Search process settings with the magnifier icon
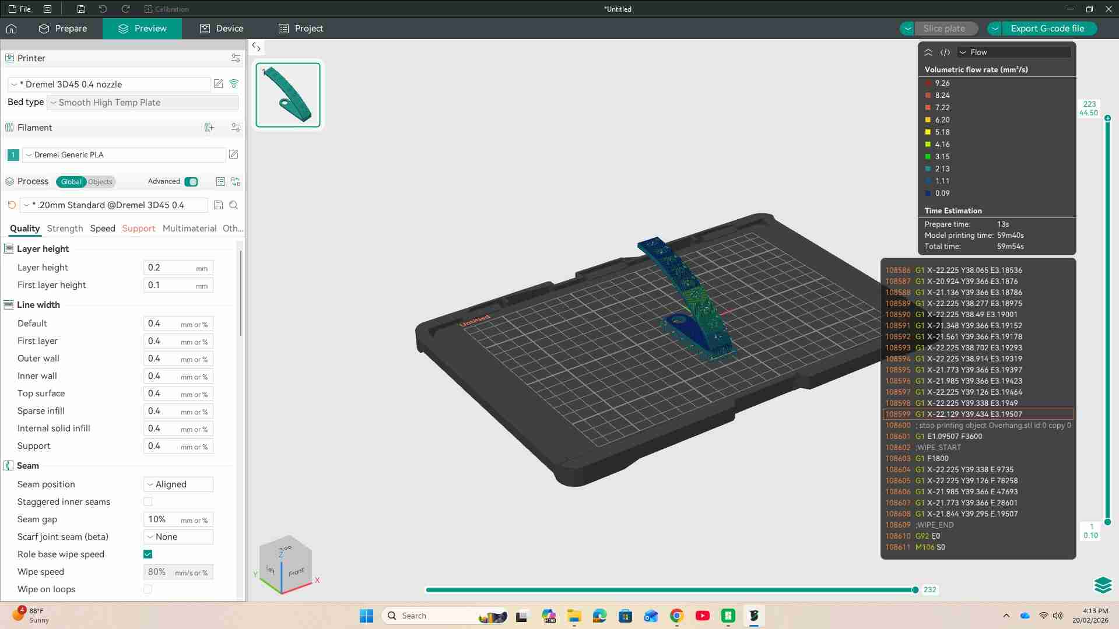This screenshot has height=629, width=1119. (234, 205)
